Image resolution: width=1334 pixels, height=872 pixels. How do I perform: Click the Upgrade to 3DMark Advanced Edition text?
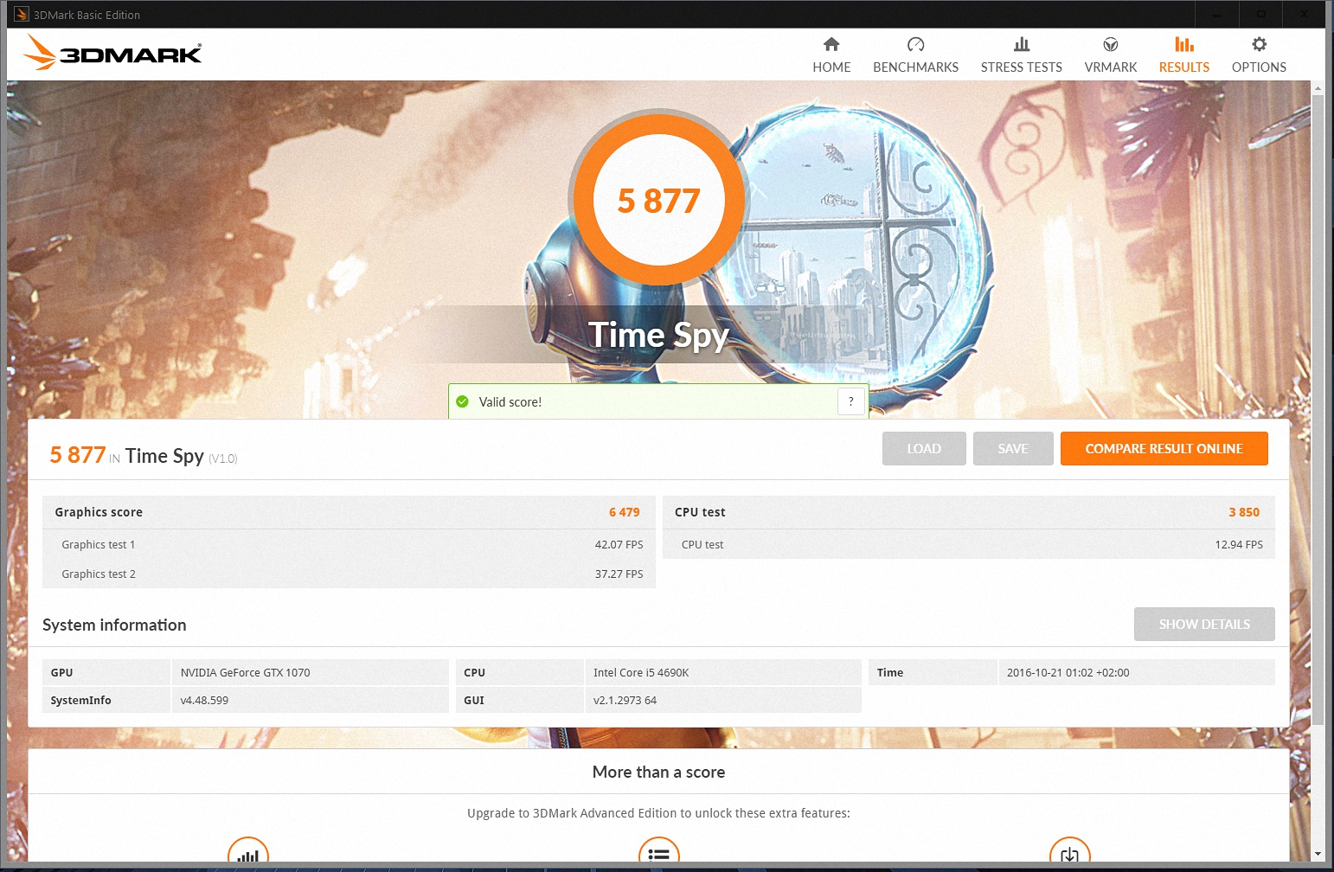pyautogui.click(x=658, y=813)
